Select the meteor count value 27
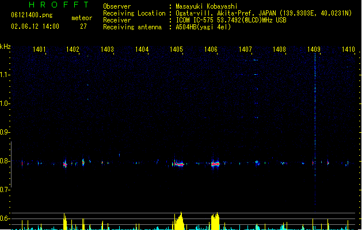362x230 pixels. pyautogui.click(x=83, y=26)
